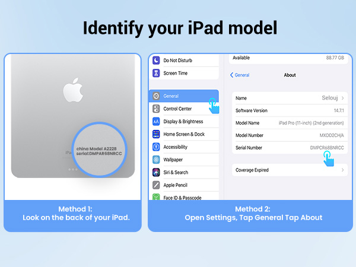The width and height of the screenshot is (356, 267).
Task: Open Siri & Search settings row
Action: (184, 172)
